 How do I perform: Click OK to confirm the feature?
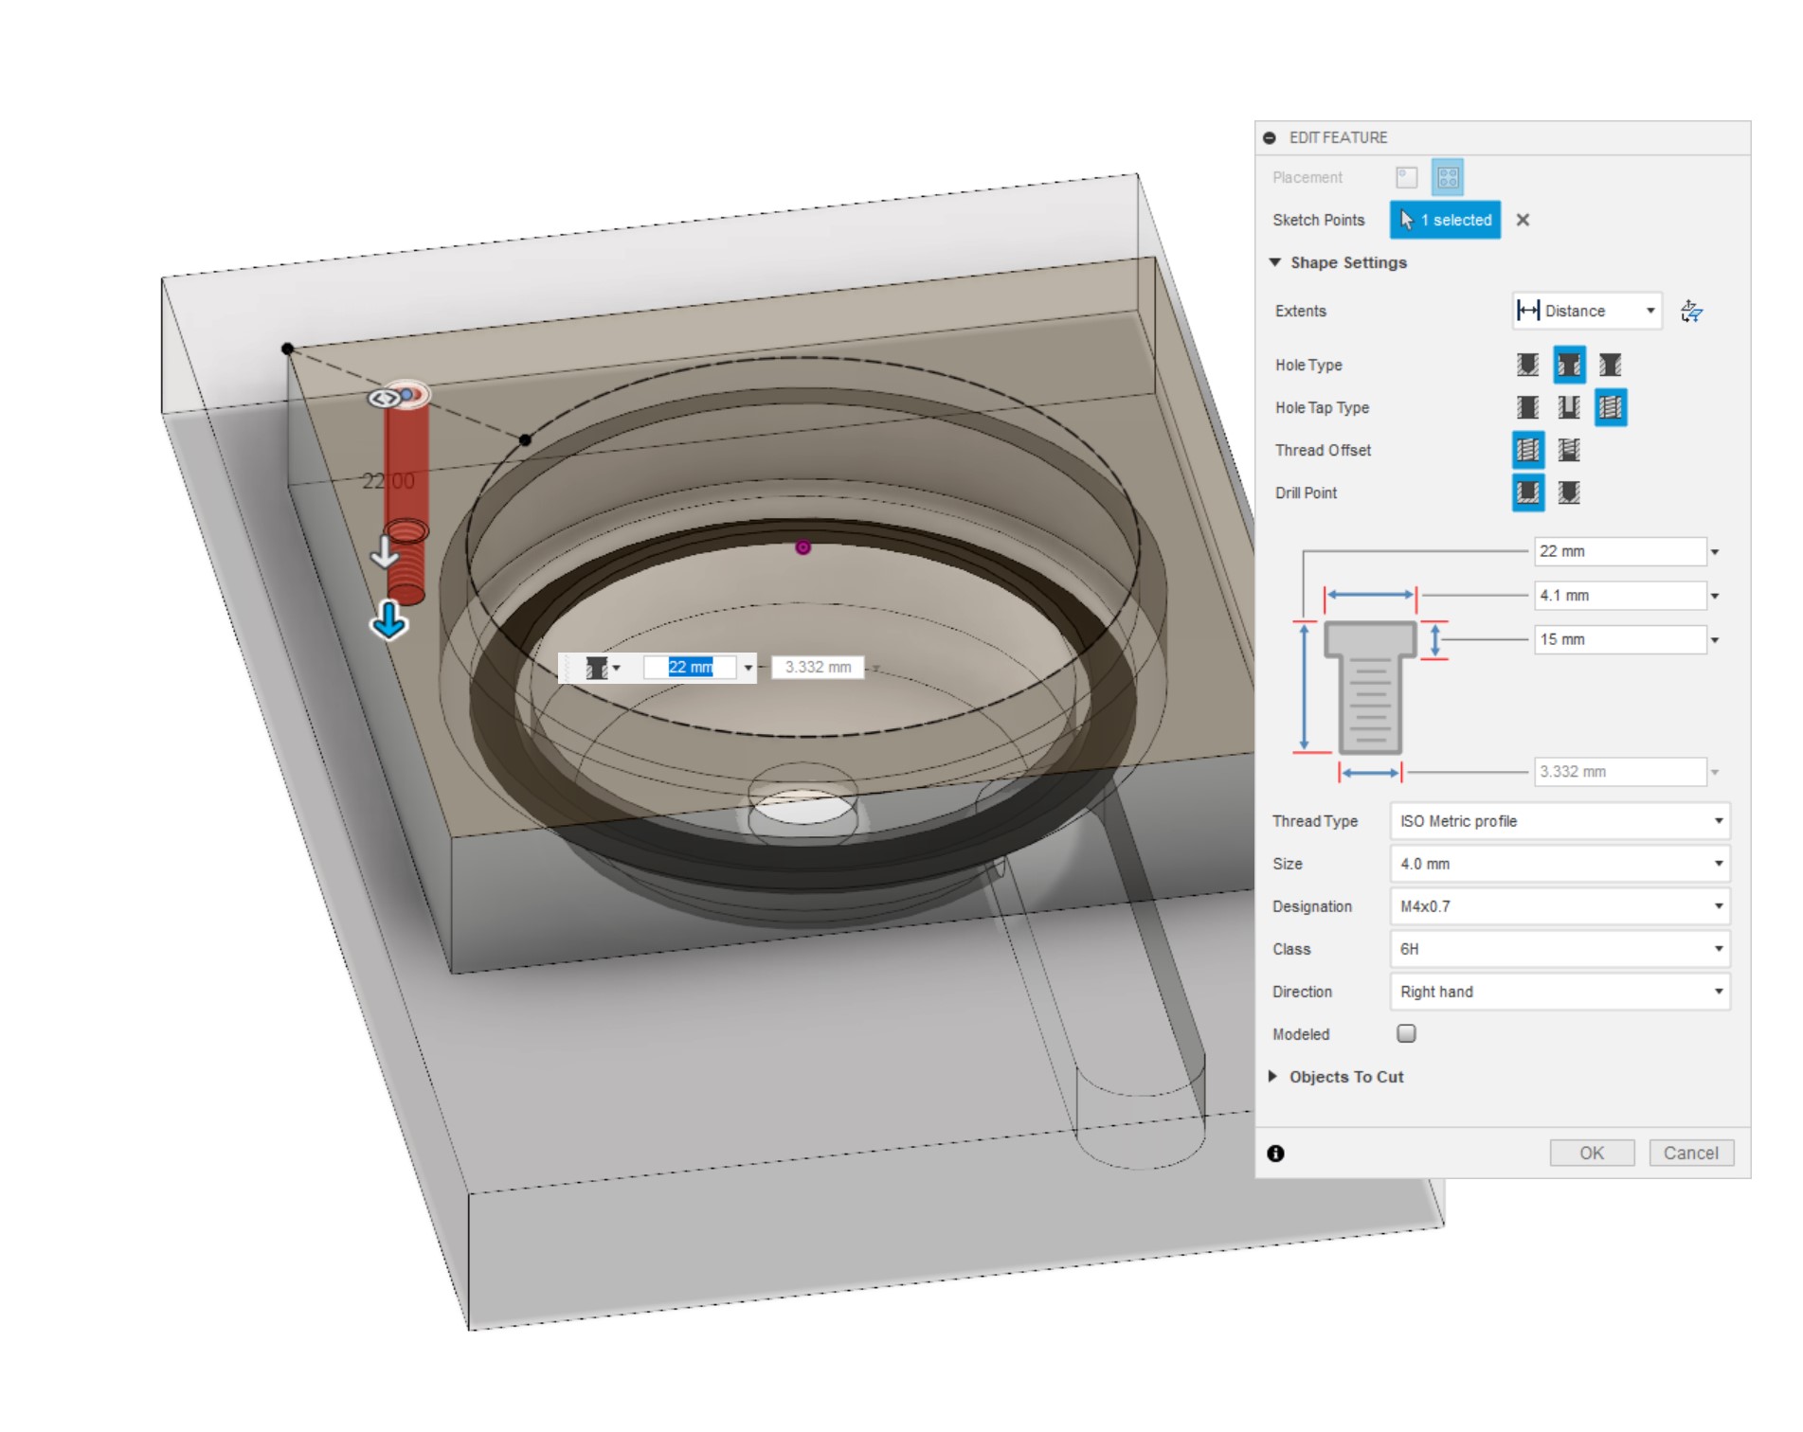click(x=1591, y=1153)
